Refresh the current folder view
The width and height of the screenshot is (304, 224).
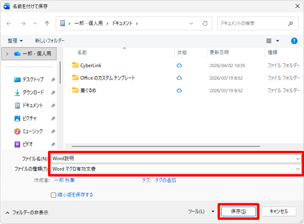(x=205, y=24)
